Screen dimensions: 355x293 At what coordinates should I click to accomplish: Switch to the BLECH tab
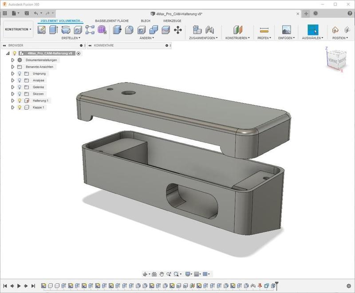point(146,21)
